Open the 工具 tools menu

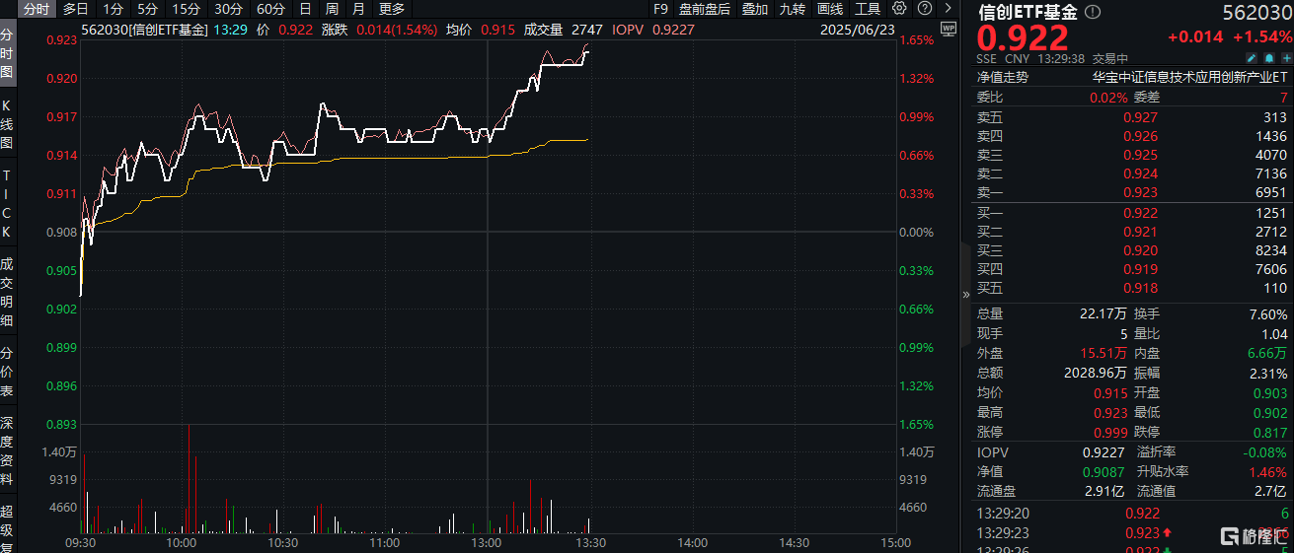[868, 9]
